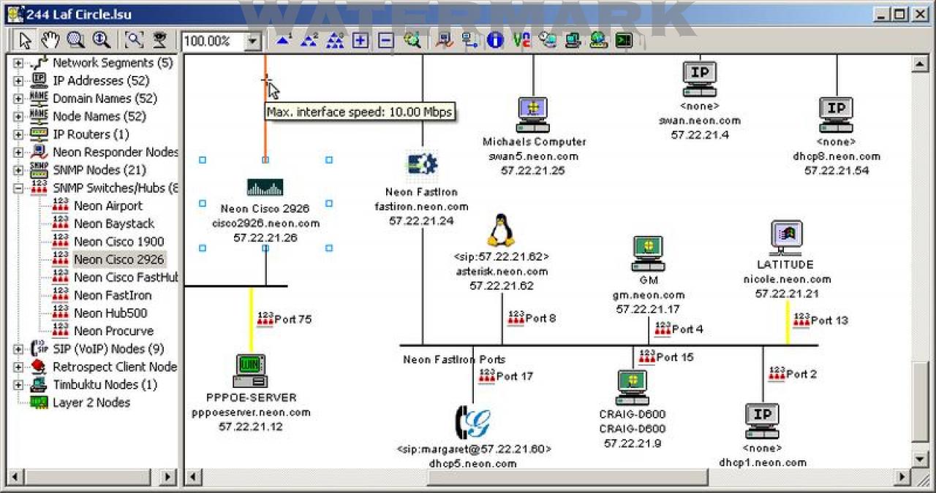Click swan.neon.com IP node icon

click(700, 79)
